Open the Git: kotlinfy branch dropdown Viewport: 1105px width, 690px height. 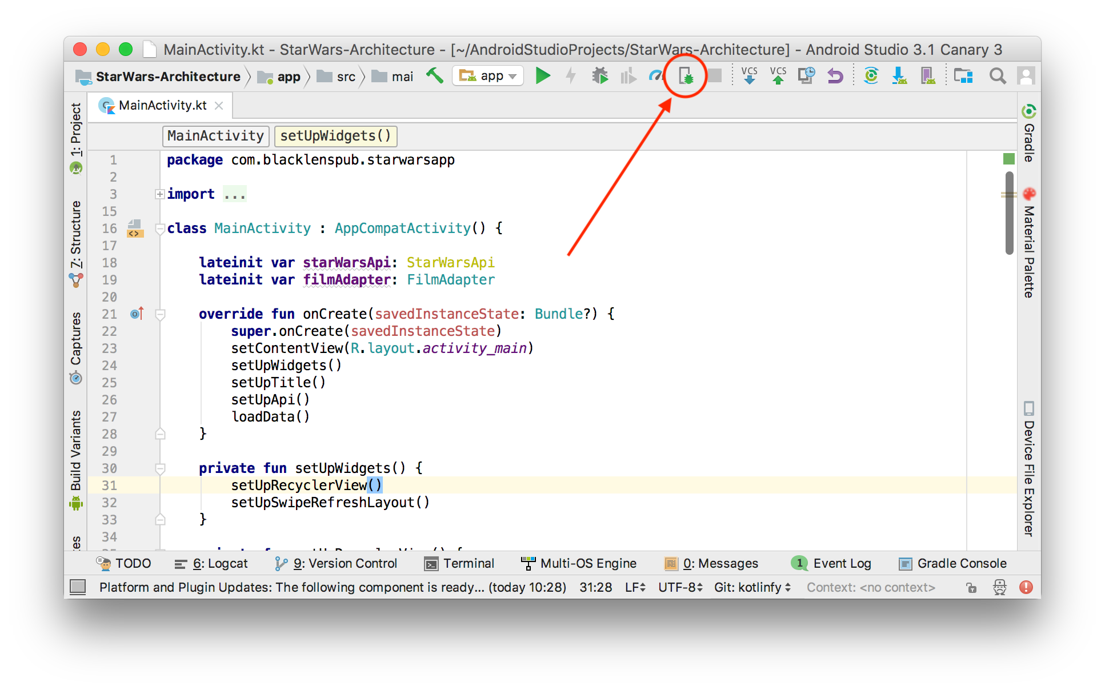pos(752,587)
